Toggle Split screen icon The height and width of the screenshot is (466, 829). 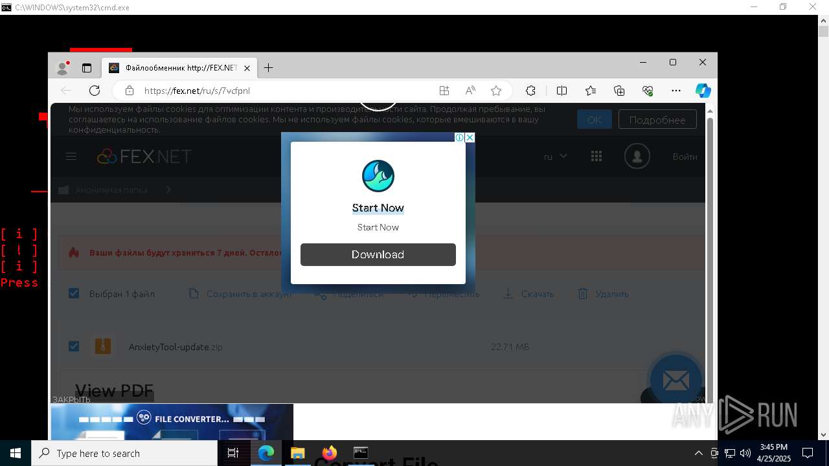(562, 91)
